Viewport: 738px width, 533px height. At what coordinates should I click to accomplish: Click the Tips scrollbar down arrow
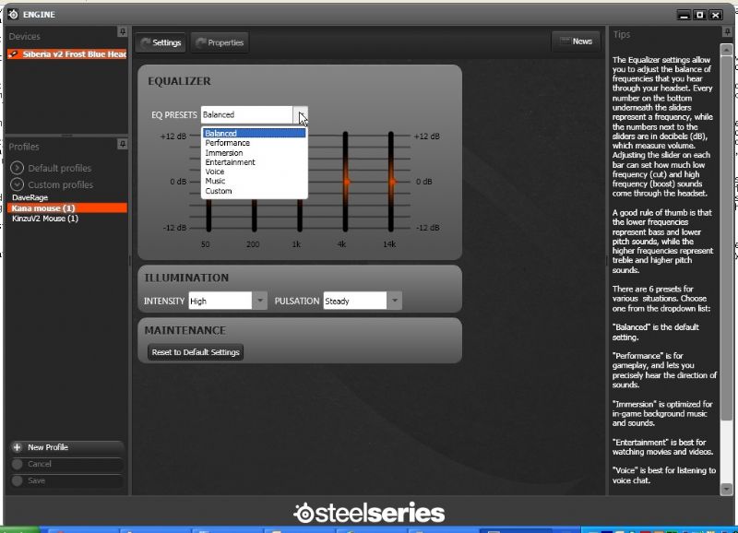(726, 490)
